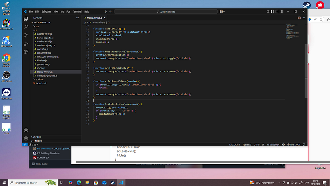Toggle the primary side bar visibility
The image size is (330, 186).
click(x=272, y=12)
